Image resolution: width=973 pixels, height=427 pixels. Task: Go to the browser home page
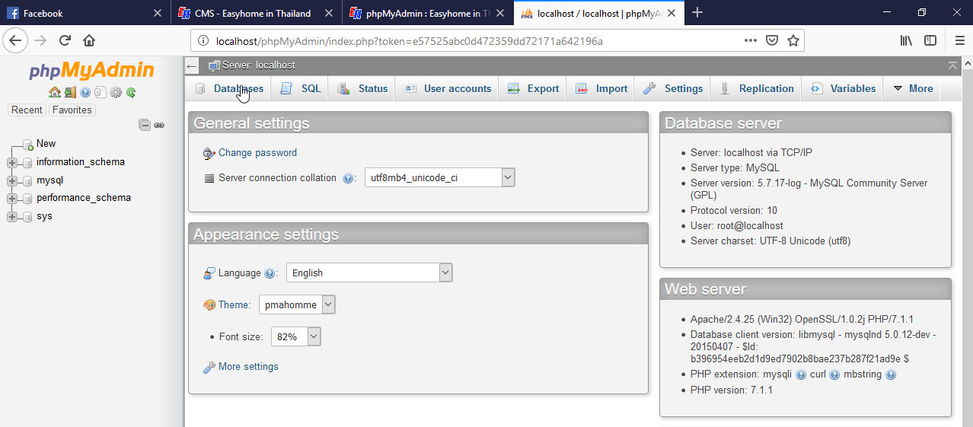coord(89,40)
